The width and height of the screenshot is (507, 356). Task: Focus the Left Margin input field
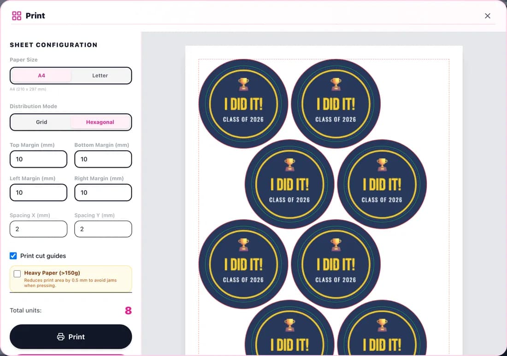click(x=38, y=193)
